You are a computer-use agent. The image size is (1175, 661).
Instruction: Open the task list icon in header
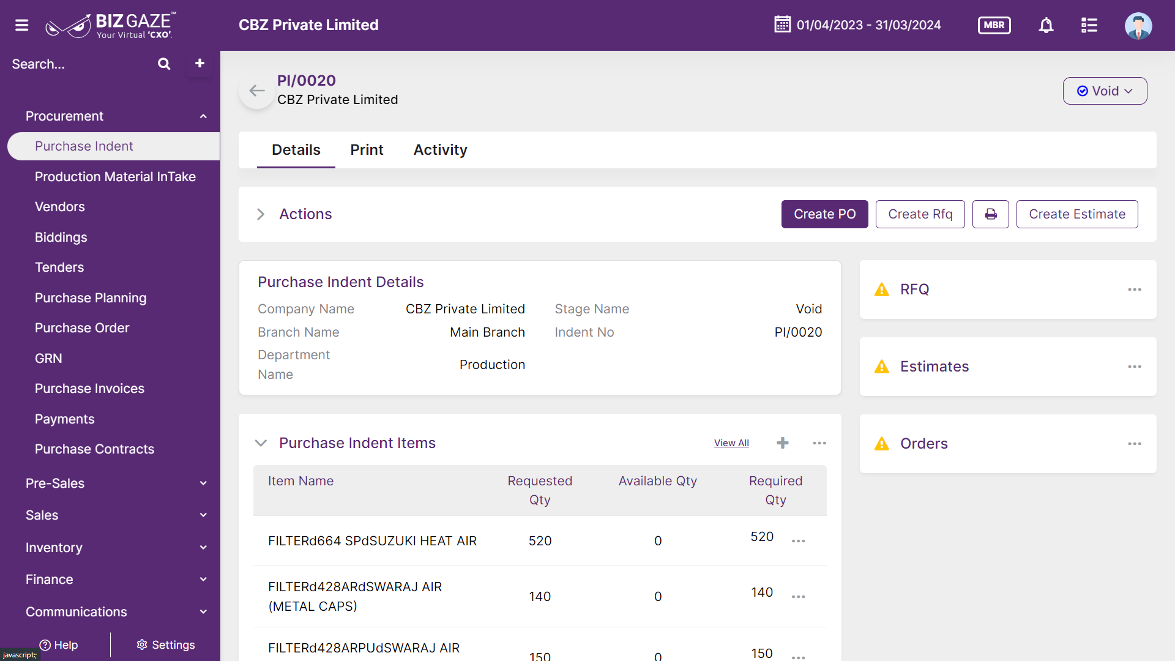coord(1089,25)
